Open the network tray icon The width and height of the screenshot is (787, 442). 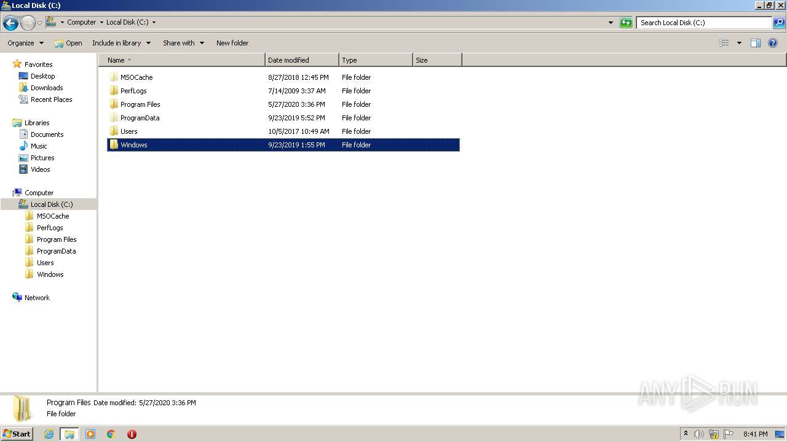pyautogui.click(x=714, y=434)
